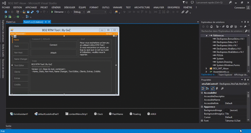This screenshot has width=251, height=133.
Task: Toggle Alphabetical sort in Propriétés panel
Action: click(207, 88)
